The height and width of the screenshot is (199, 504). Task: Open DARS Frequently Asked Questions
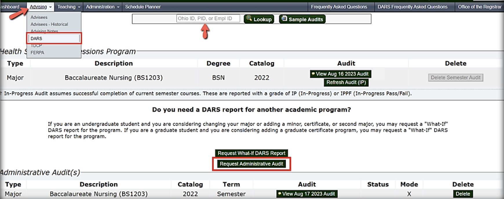click(412, 7)
